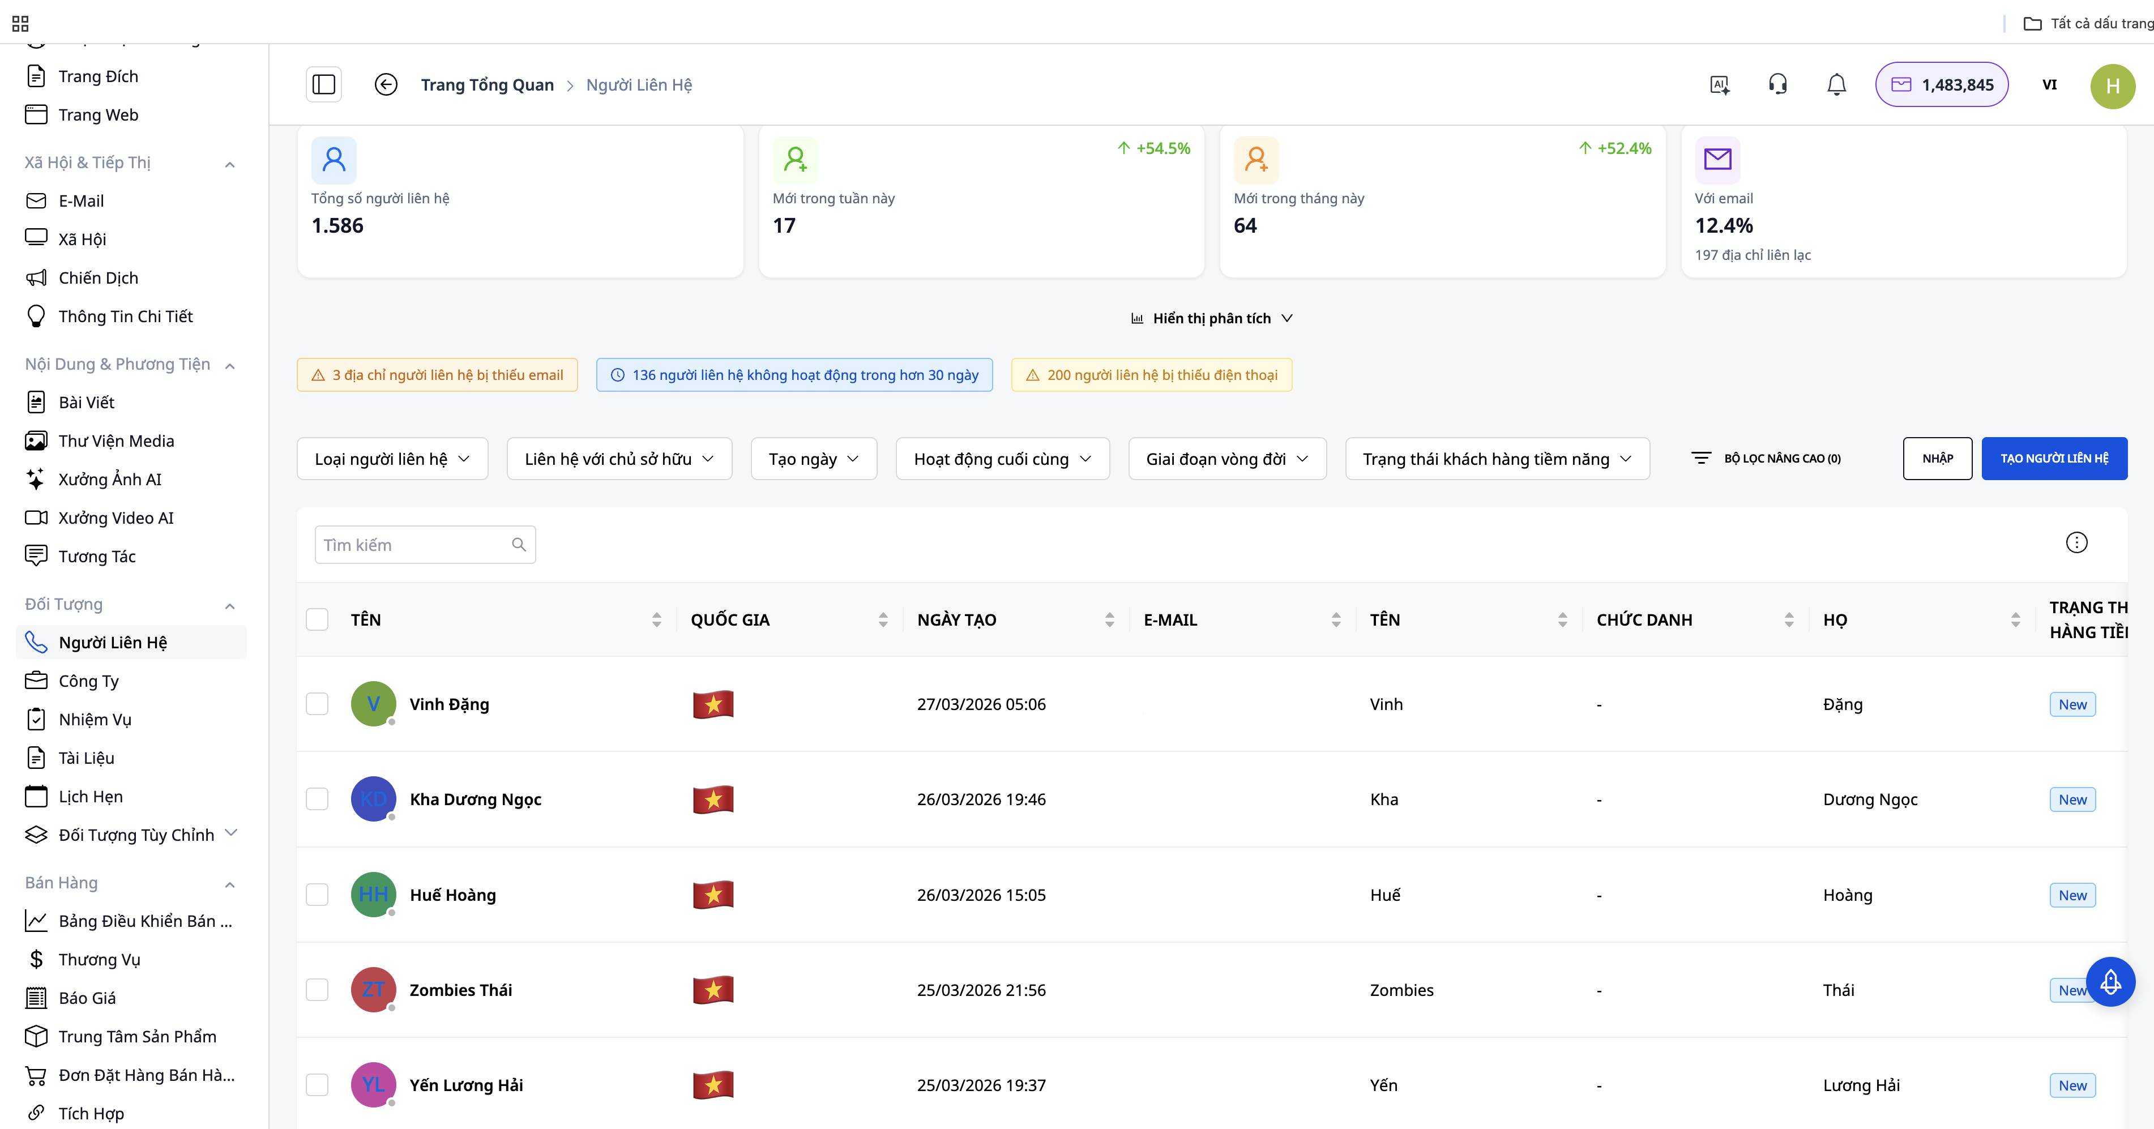Select the Huế Hoàng row checkbox

317,895
